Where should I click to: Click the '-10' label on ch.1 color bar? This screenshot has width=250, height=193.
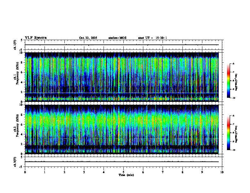click(x=233, y=98)
